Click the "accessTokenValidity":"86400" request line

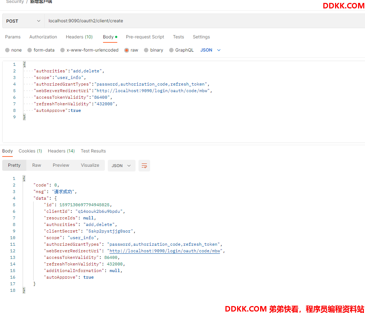73,97
